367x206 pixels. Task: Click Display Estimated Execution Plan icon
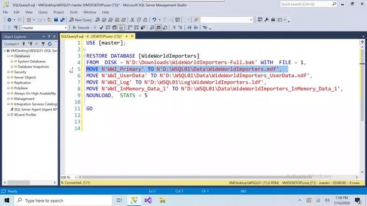click(x=108, y=27)
